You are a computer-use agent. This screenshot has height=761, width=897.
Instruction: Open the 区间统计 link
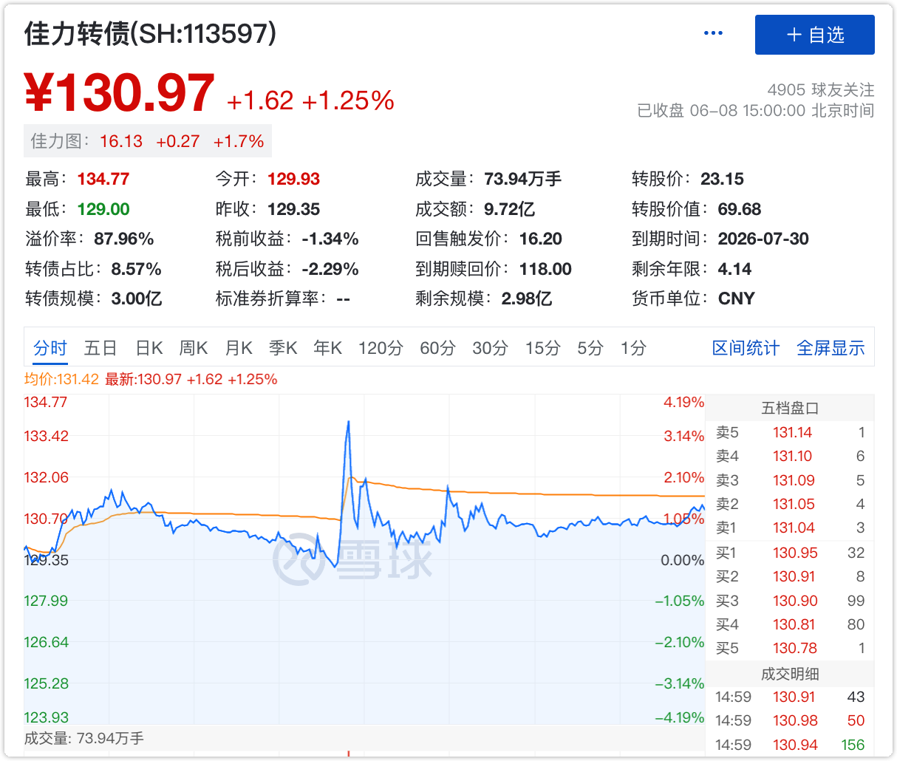coord(746,348)
